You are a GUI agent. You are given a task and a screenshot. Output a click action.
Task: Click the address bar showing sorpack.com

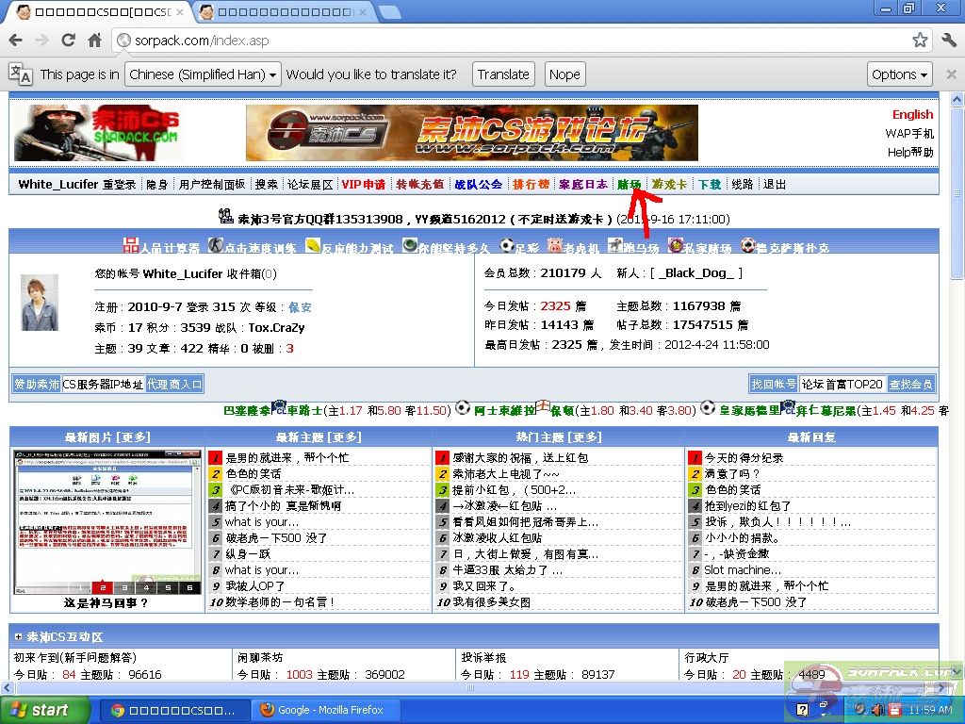tap(509, 41)
